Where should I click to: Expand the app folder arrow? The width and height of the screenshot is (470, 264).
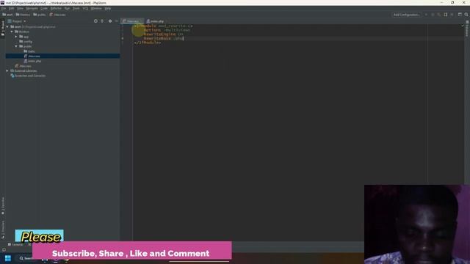coord(16,37)
